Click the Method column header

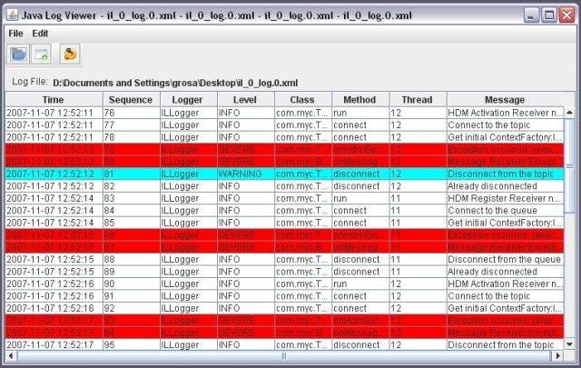coord(359,100)
